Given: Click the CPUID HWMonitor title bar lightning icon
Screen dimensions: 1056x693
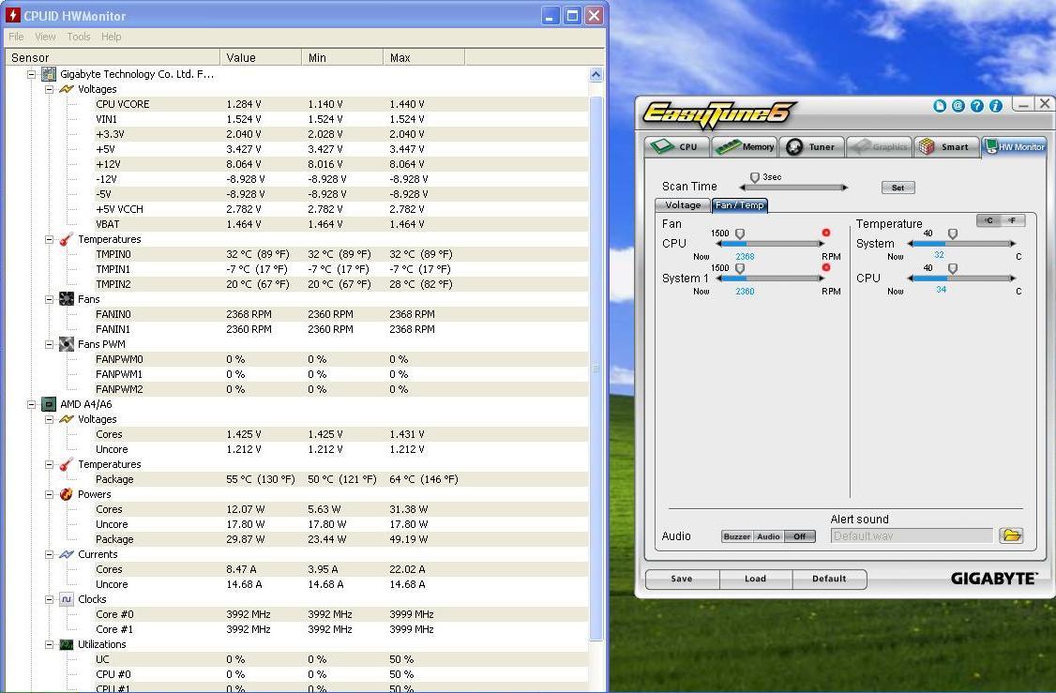Looking at the screenshot, I should click(12, 15).
